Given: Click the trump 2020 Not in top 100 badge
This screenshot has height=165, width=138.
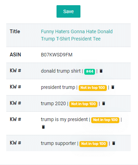Looking at the screenshot, I should tap(83, 104).
